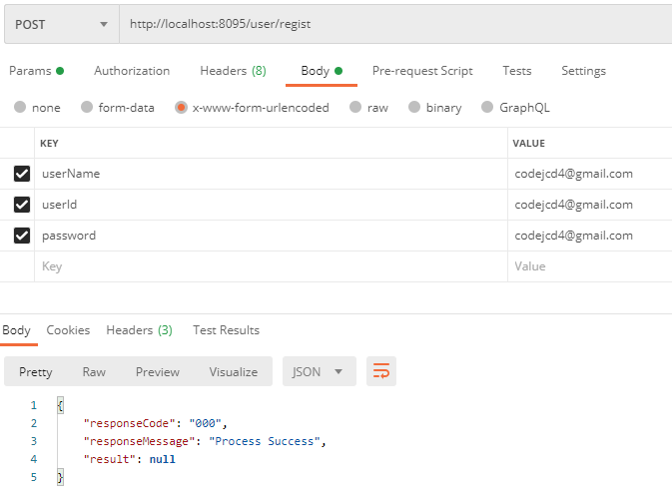Select the raw body type
The image size is (672, 494).
[355, 107]
